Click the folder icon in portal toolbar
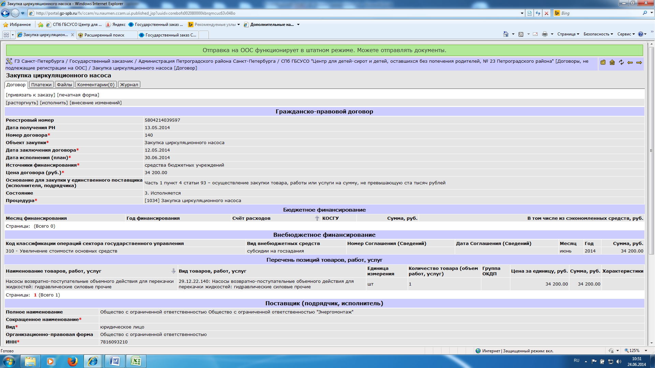Image resolution: width=655 pixels, height=368 pixels. coord(603,62)
